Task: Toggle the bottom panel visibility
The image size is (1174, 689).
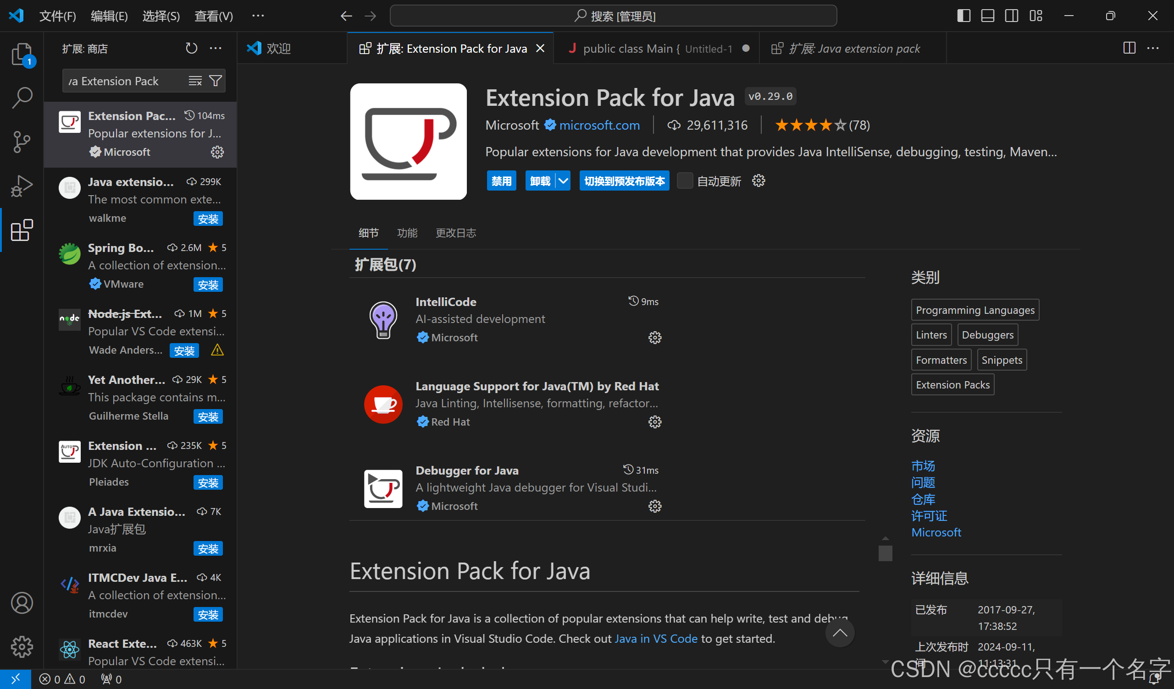Action: tap(987, 16)
